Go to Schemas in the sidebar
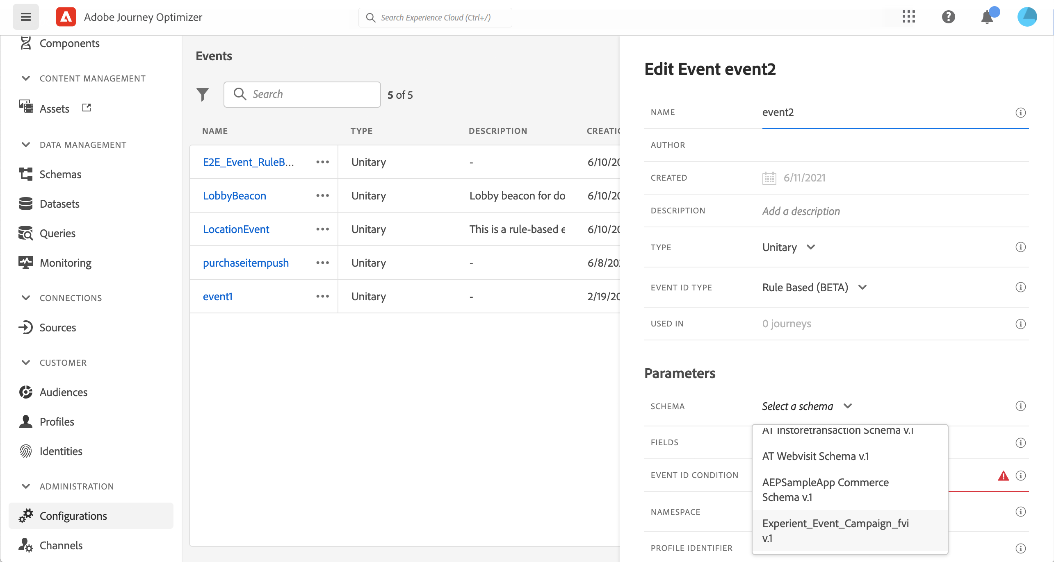The width and height of the screenshot is (1054, 562). pyautogui.click(x=60, y=174)
